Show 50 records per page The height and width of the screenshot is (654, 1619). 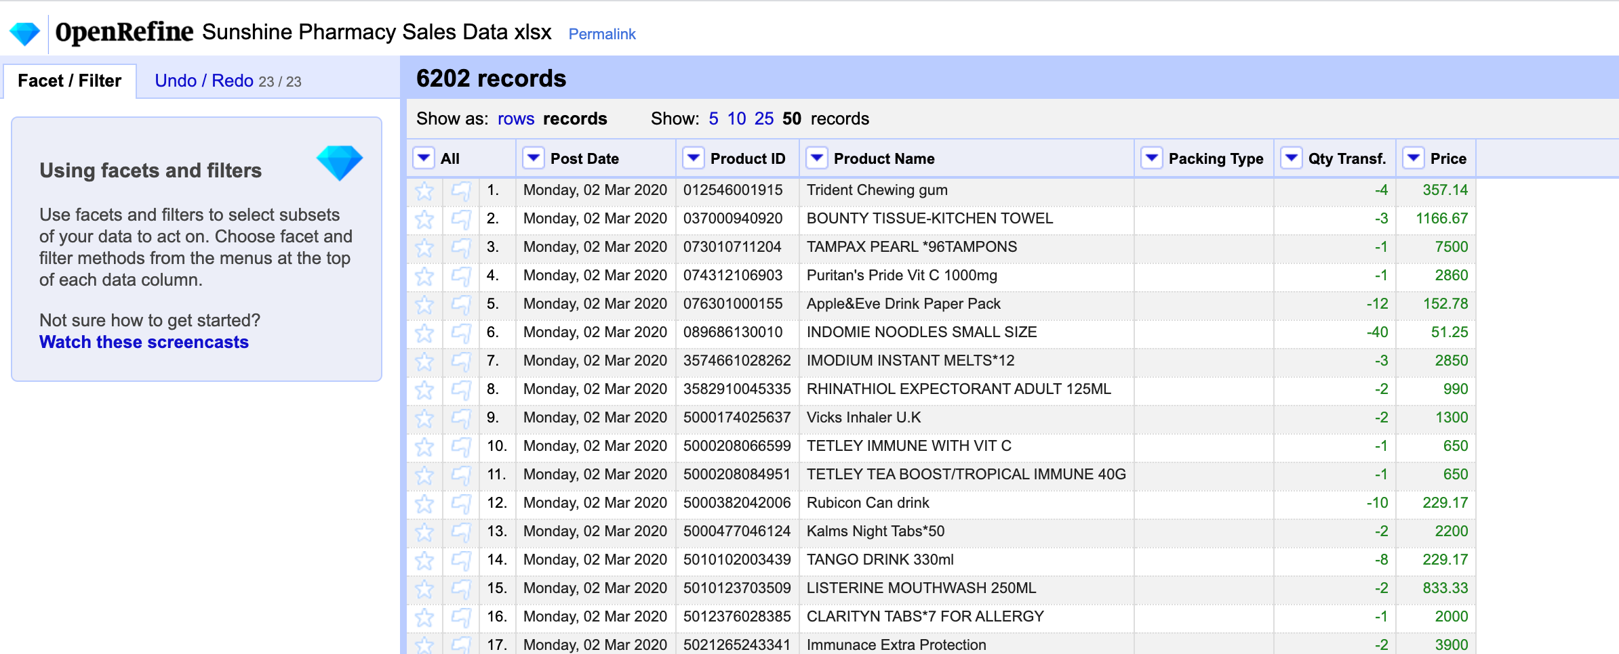[x=792, y=119]
